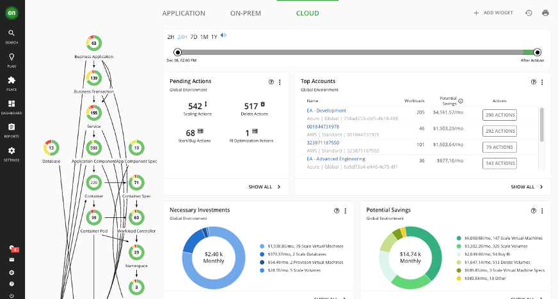Click the 79 Actions button
This screenshot has width=558, height=299.
500,147
